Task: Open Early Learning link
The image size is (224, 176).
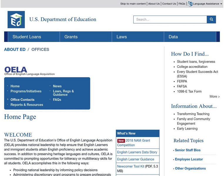Action: pyautogui.click(x=187, y=128)
